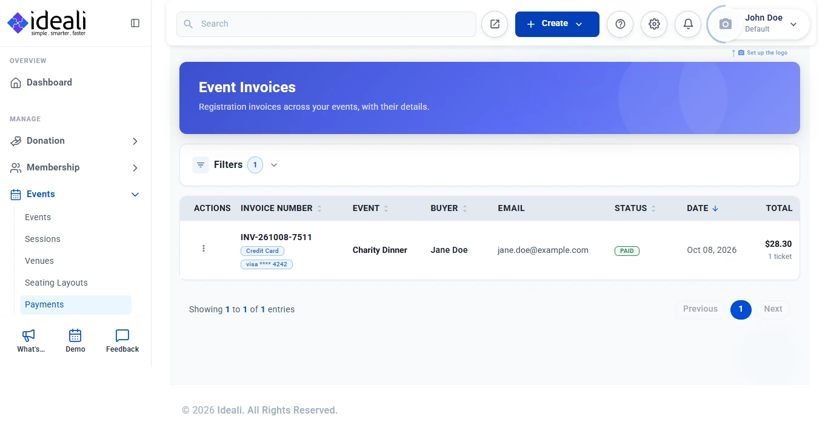Click the search magnifier icon

(189, 24)
